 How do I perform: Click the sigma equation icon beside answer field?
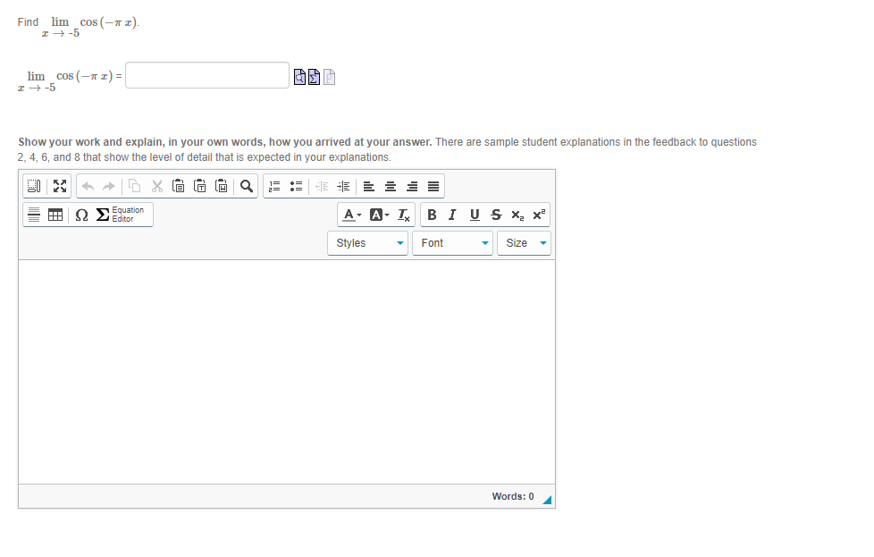click(x=314, y=77)
